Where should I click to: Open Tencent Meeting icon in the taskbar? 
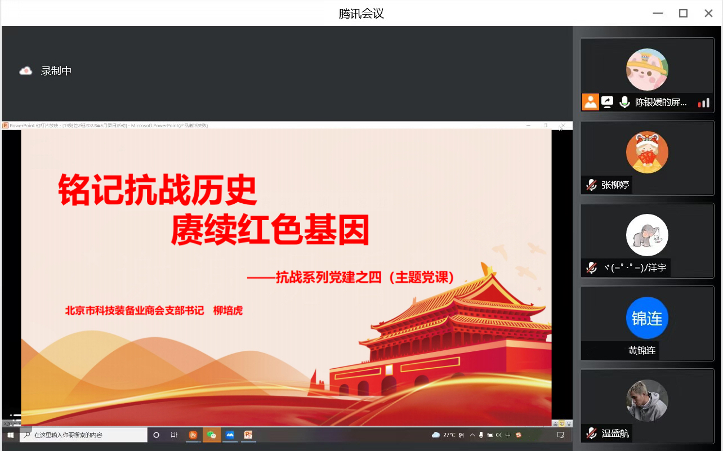(x=230, y=435)
